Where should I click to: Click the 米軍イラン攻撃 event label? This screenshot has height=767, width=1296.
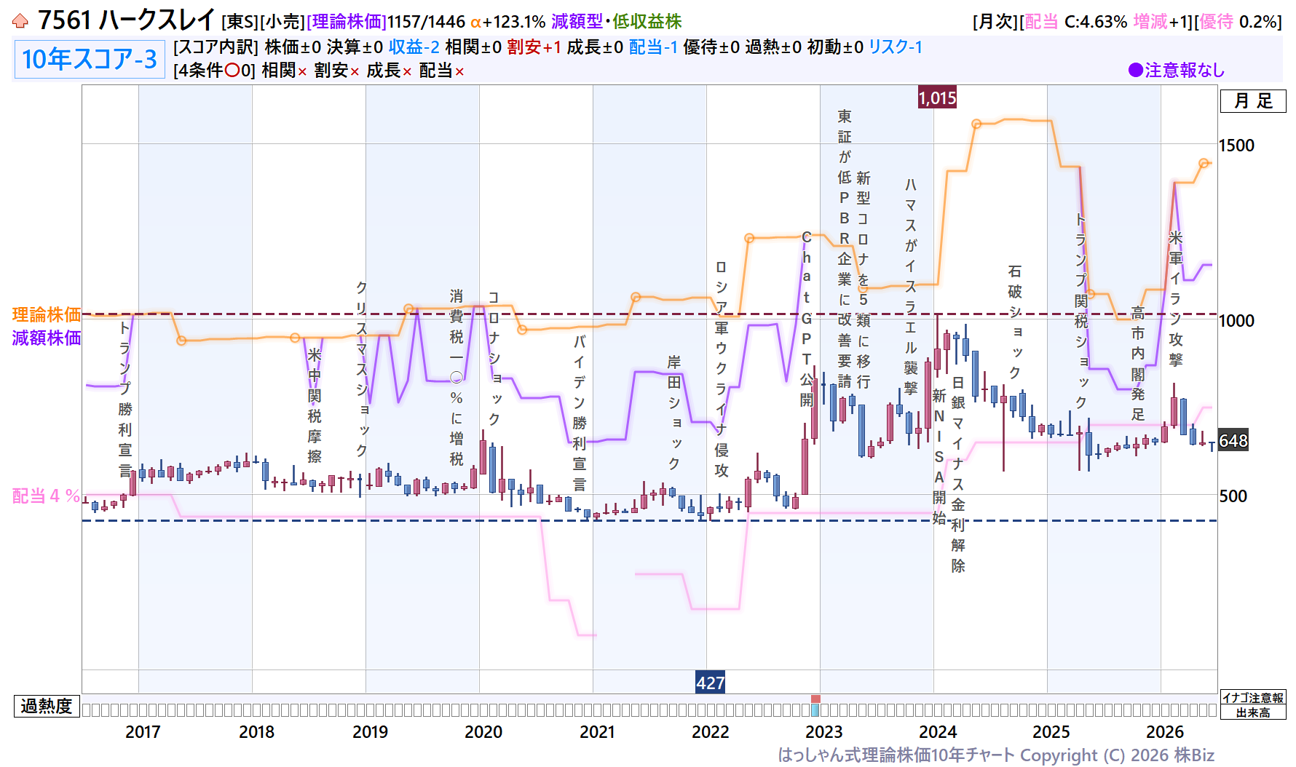click(1176, 298)
